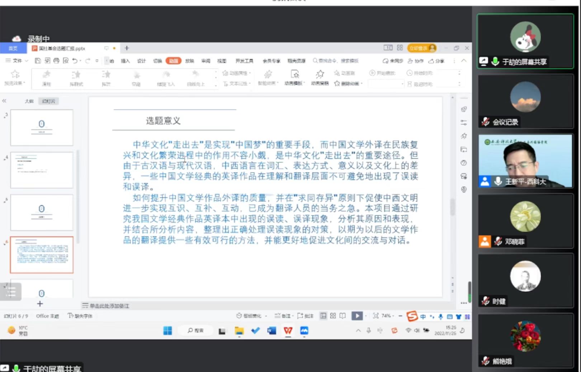Open the 文件 file menu dropdown
This screenshot has height=372, width=581.
point(17,61)
